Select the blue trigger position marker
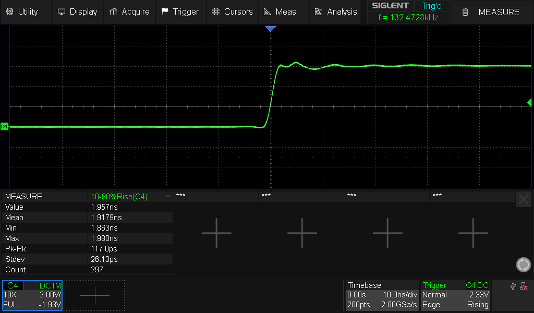Viewport: 534px width, 313px height. tap(270, 29)
